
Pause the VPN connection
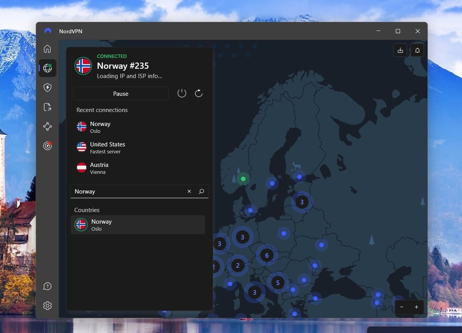coord(121,93)
